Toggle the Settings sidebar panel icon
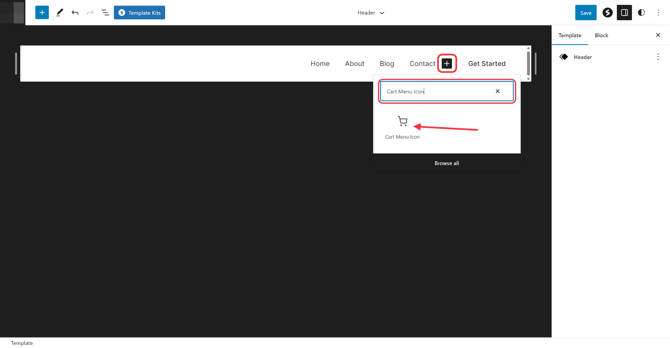 click(x=625, y=12)
